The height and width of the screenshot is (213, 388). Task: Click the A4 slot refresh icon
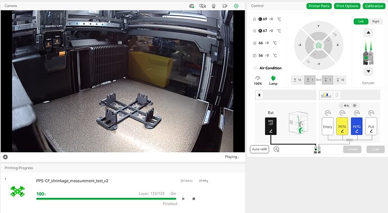point(372,113)
